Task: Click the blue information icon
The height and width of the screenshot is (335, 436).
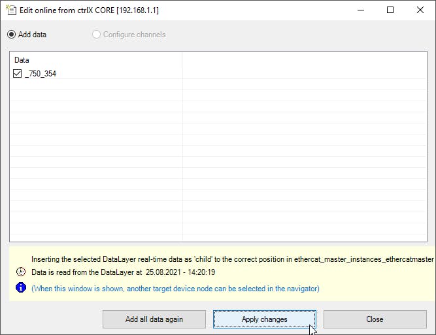Action: pyautogui.click(x=21, y=288)
